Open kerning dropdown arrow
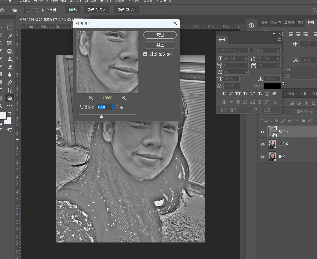The image size is (317, 259). click(246, 65)
